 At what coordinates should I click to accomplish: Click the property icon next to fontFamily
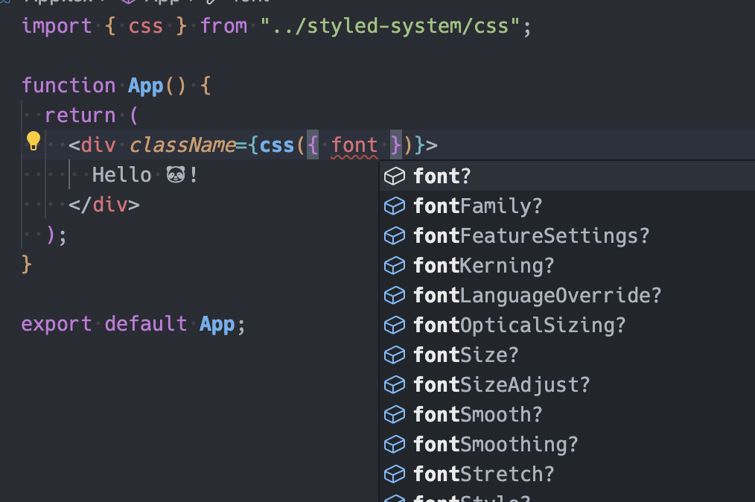[395, 206]
